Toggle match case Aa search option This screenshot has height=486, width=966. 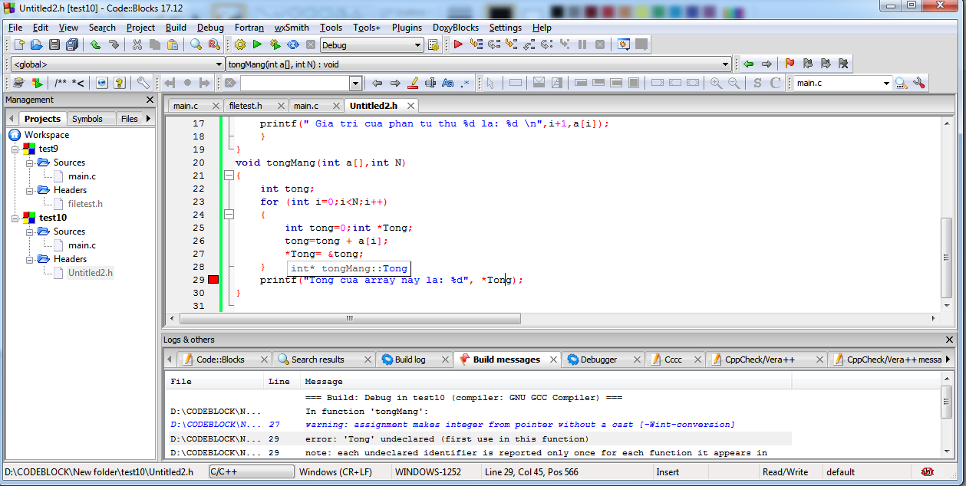448,83
